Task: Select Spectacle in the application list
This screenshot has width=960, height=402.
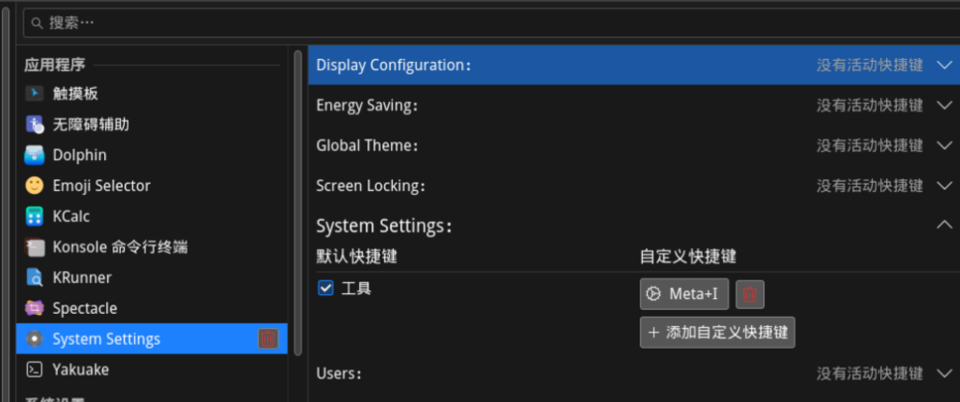Action: 152,307
